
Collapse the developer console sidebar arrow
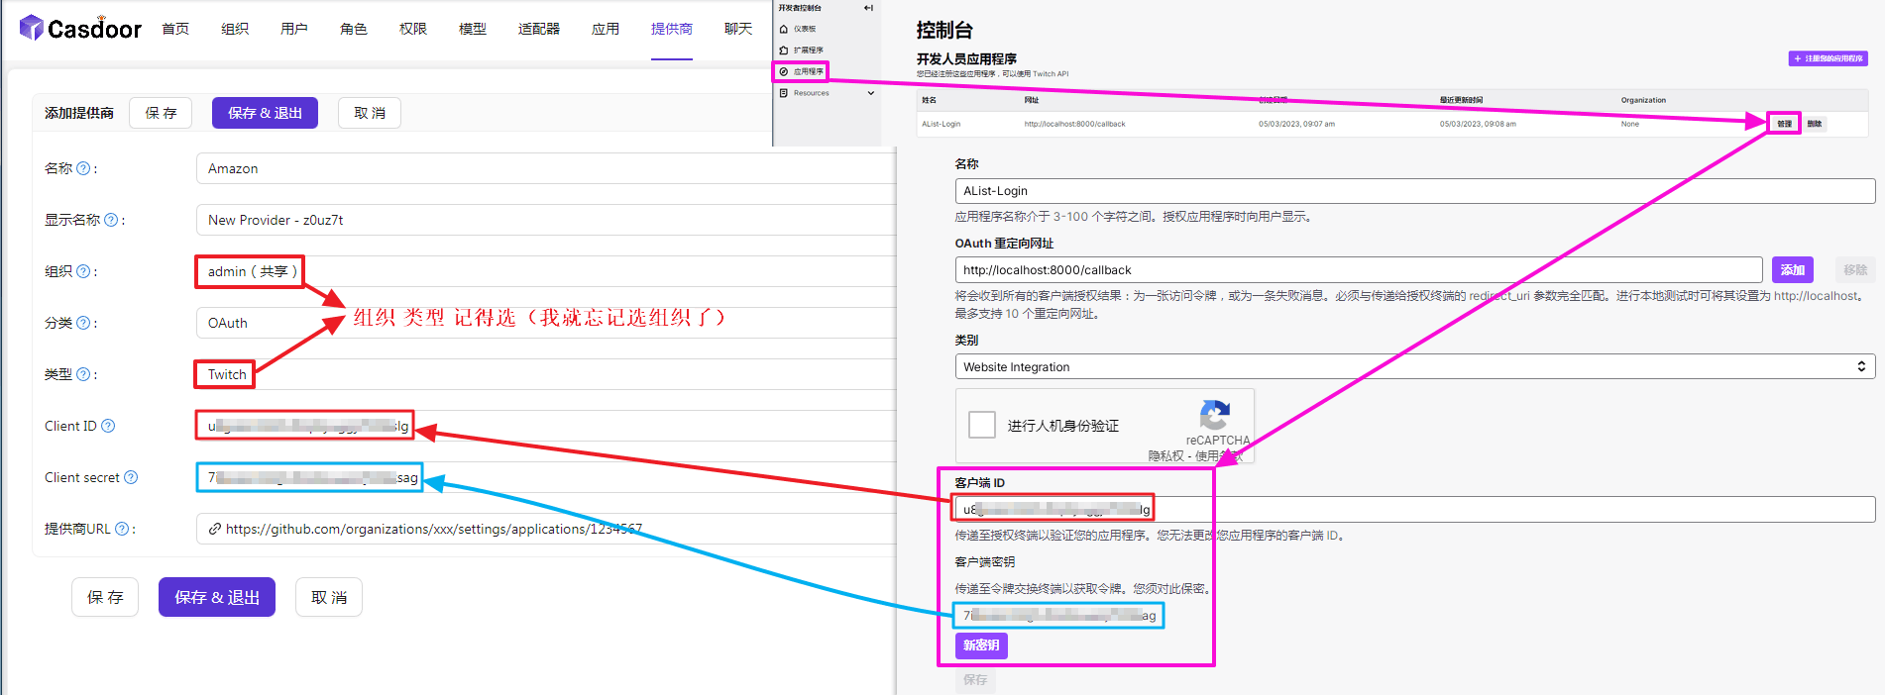(x=868, y=8)
